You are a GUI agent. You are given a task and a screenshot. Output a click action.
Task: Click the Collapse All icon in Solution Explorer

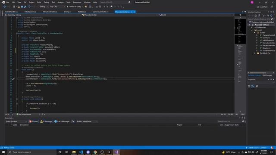click(268, 15)
